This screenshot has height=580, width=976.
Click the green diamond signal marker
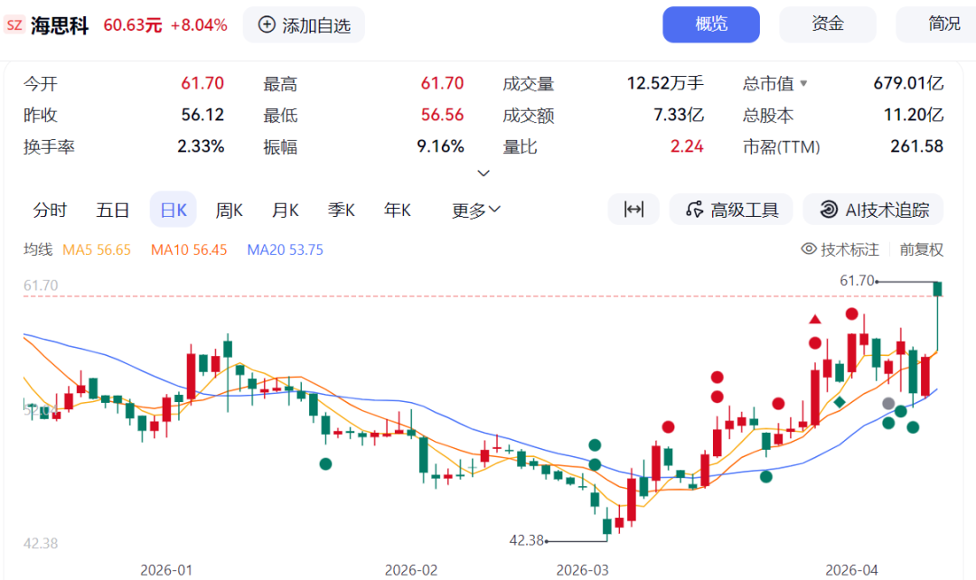[x=840, y=401]
